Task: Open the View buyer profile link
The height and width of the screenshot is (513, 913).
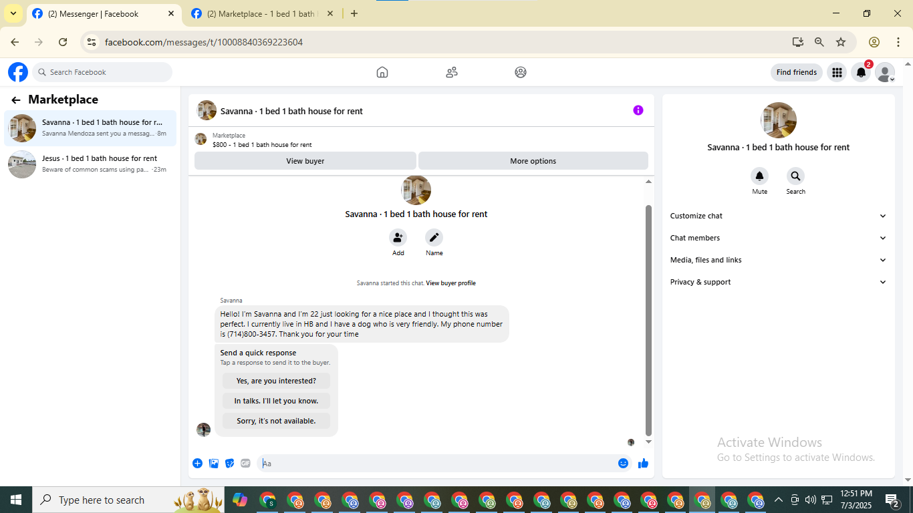Action: coord(450,283)
